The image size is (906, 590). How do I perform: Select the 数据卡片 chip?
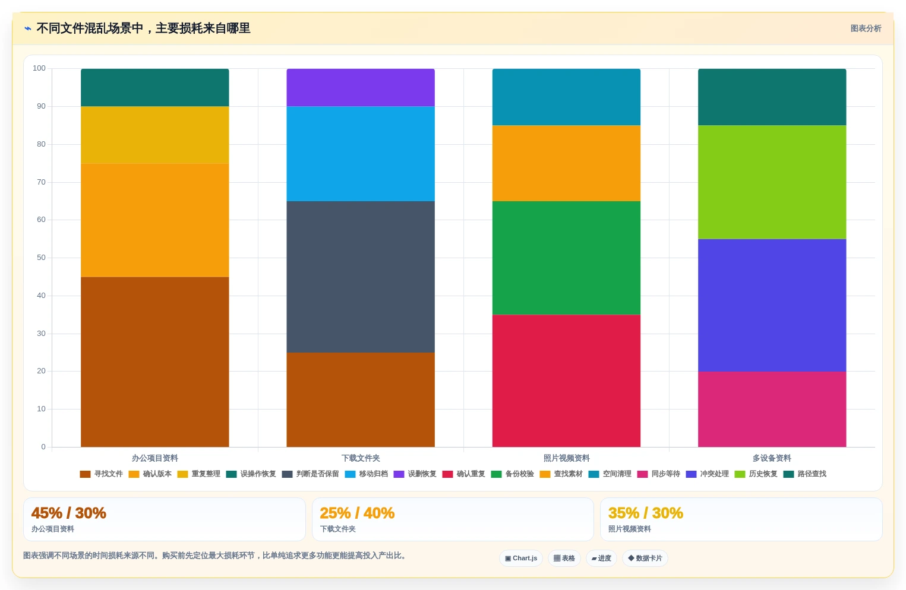pos(645,558)
